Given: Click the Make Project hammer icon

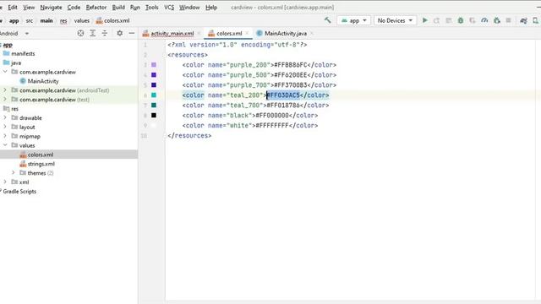Looking at the screenshot, I should click(327, 20).
